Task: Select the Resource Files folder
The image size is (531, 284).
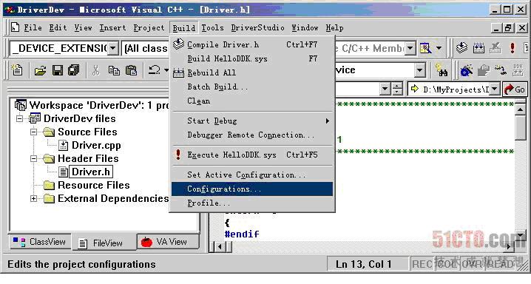Action: pyautogui.click(x=94, y=185)
